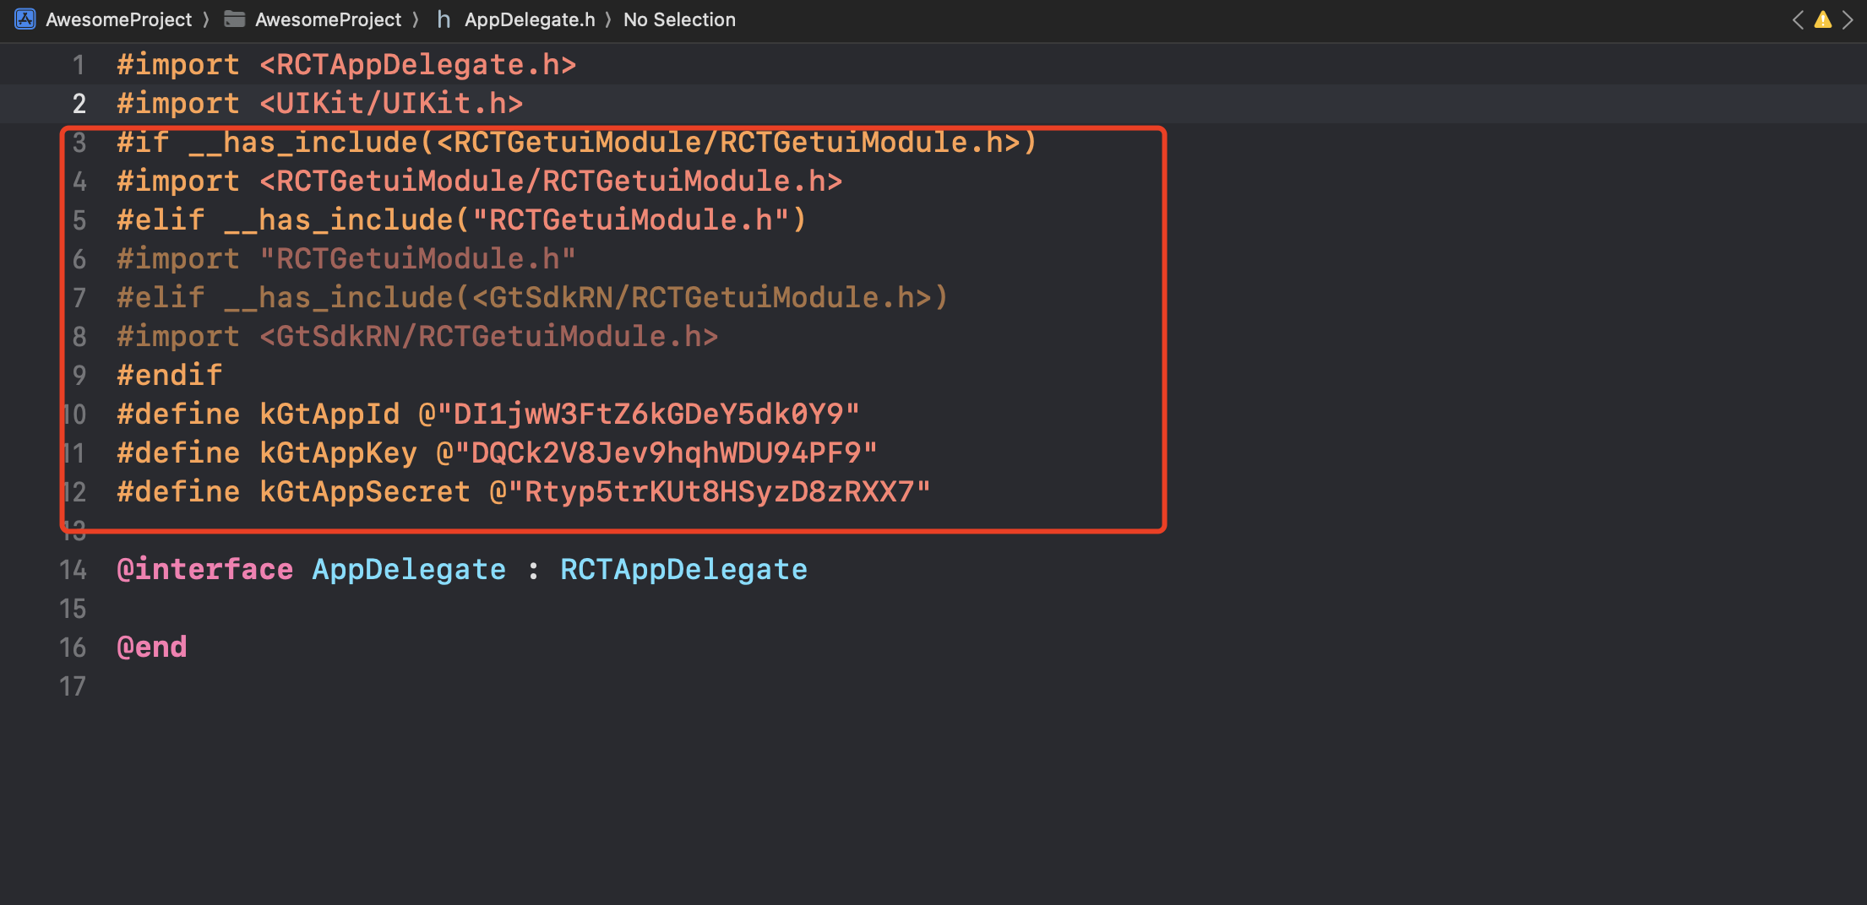This screenshot has width=1867, height=905.
Task: Go to previous issue arrow
Action: [x=1798, y=19]
